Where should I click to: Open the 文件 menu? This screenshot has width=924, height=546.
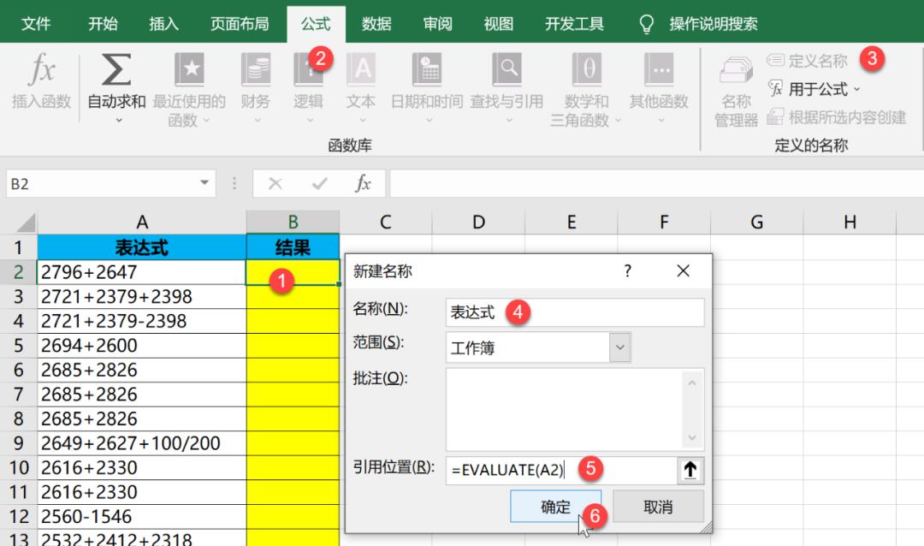coord(35,23)
